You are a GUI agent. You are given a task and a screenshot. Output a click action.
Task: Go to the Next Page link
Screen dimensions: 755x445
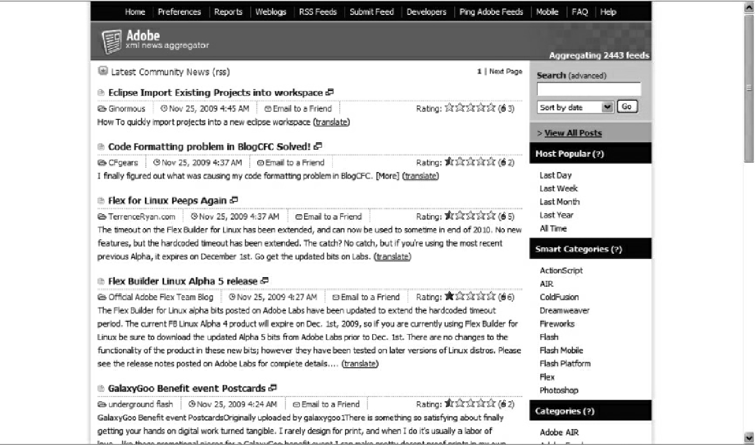click(506, 71)
